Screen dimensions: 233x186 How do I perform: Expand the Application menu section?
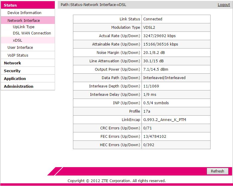[15, 79]
